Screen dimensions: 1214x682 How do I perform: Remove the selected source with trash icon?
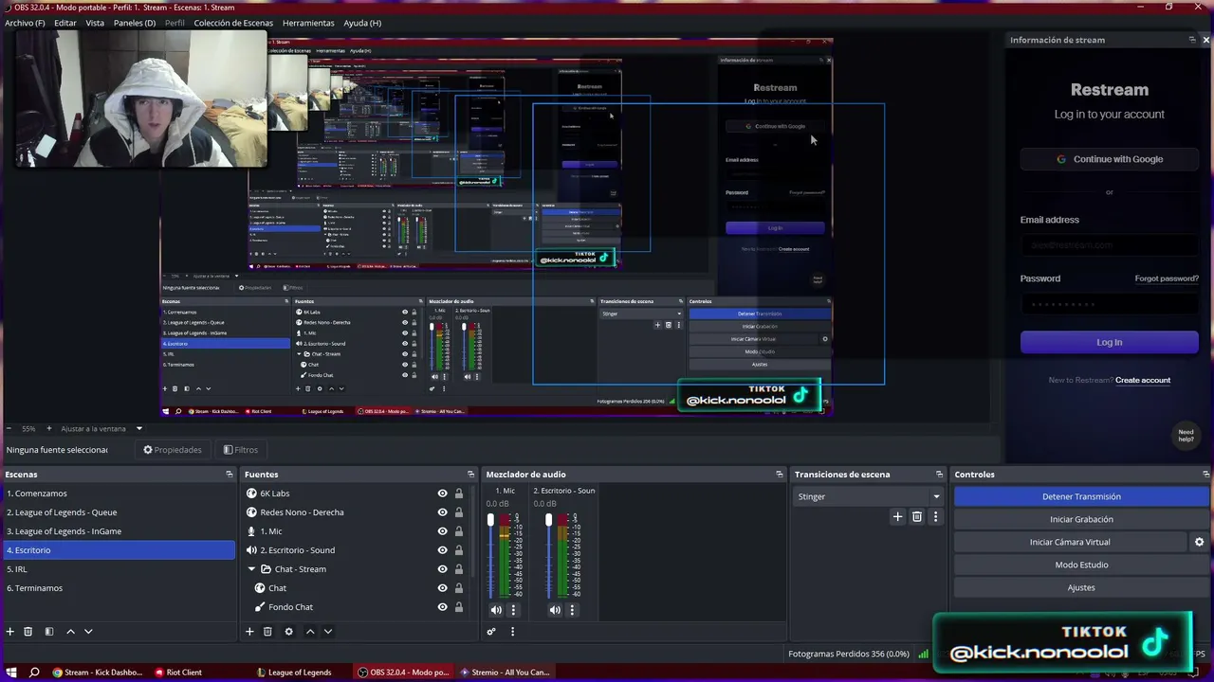pos(267,632)
